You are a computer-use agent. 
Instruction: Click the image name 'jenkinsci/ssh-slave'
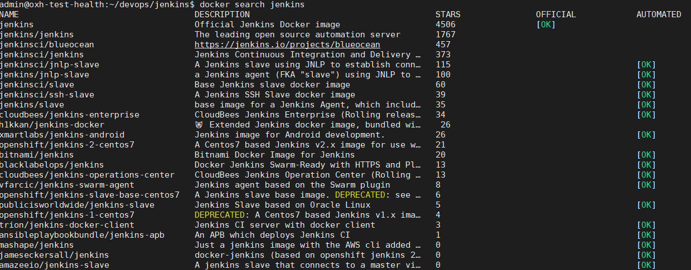click(x=46, y=95)
